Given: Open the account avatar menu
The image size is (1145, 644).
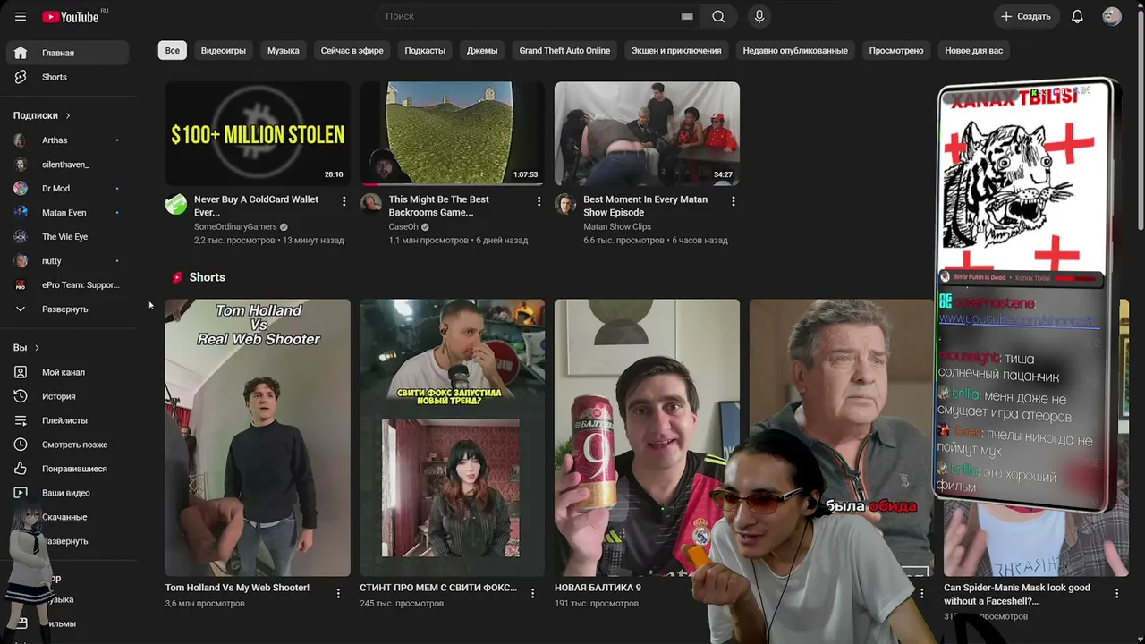Looking at the screenshot, I should point(1112,16).
